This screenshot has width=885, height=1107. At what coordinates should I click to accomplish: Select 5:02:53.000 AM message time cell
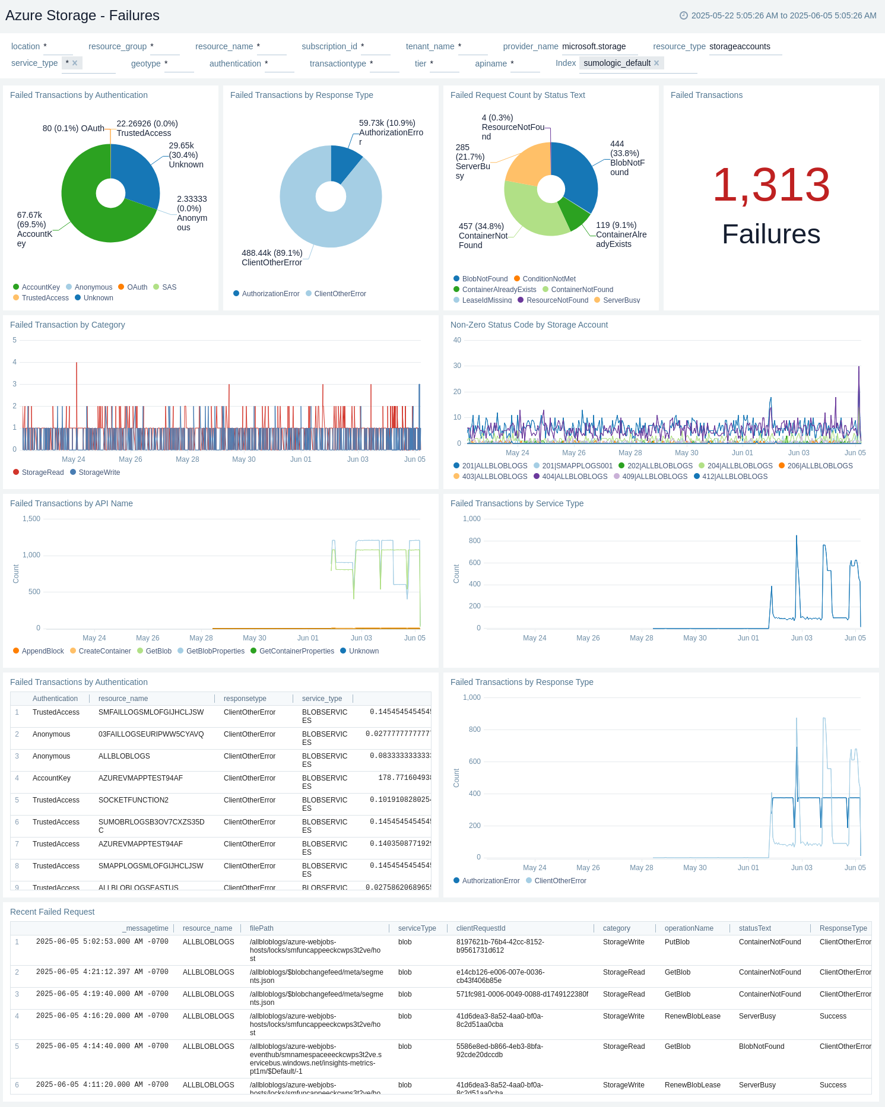pos(102,942)
